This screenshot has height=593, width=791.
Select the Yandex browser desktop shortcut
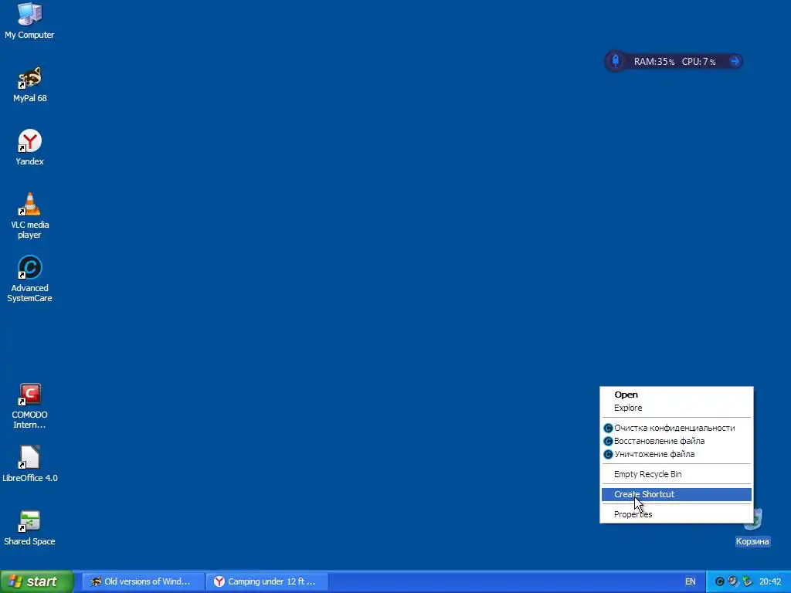point(30,147)
